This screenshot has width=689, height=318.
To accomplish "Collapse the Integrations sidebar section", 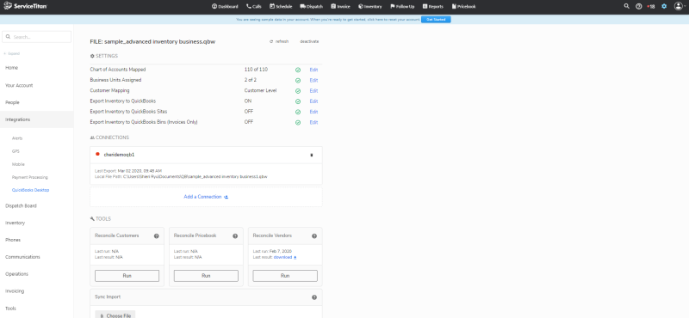I will coord(36,119).
